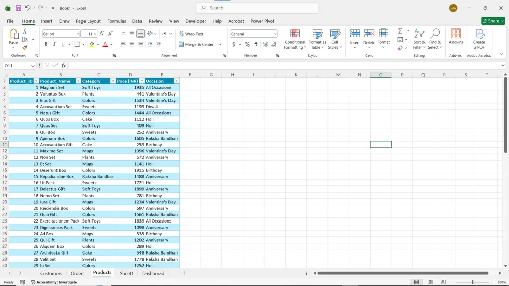The image size is (509, 286).
Task: Apply the red Font Color
Action: coord(105,44)
